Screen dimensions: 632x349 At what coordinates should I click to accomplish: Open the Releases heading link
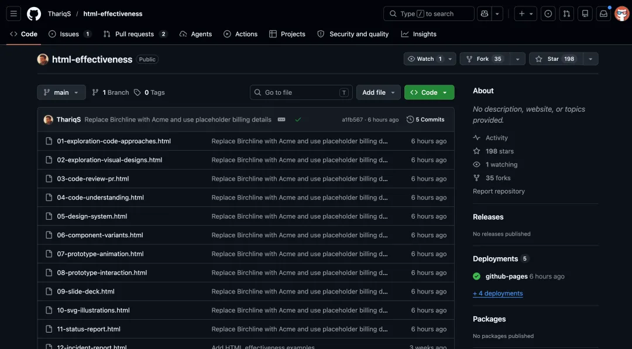pos(488,217)
